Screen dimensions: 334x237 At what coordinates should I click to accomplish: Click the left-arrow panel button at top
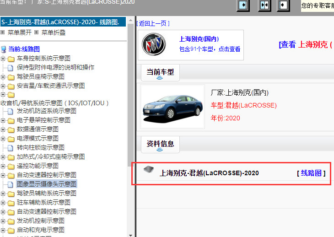click(283, 5)
